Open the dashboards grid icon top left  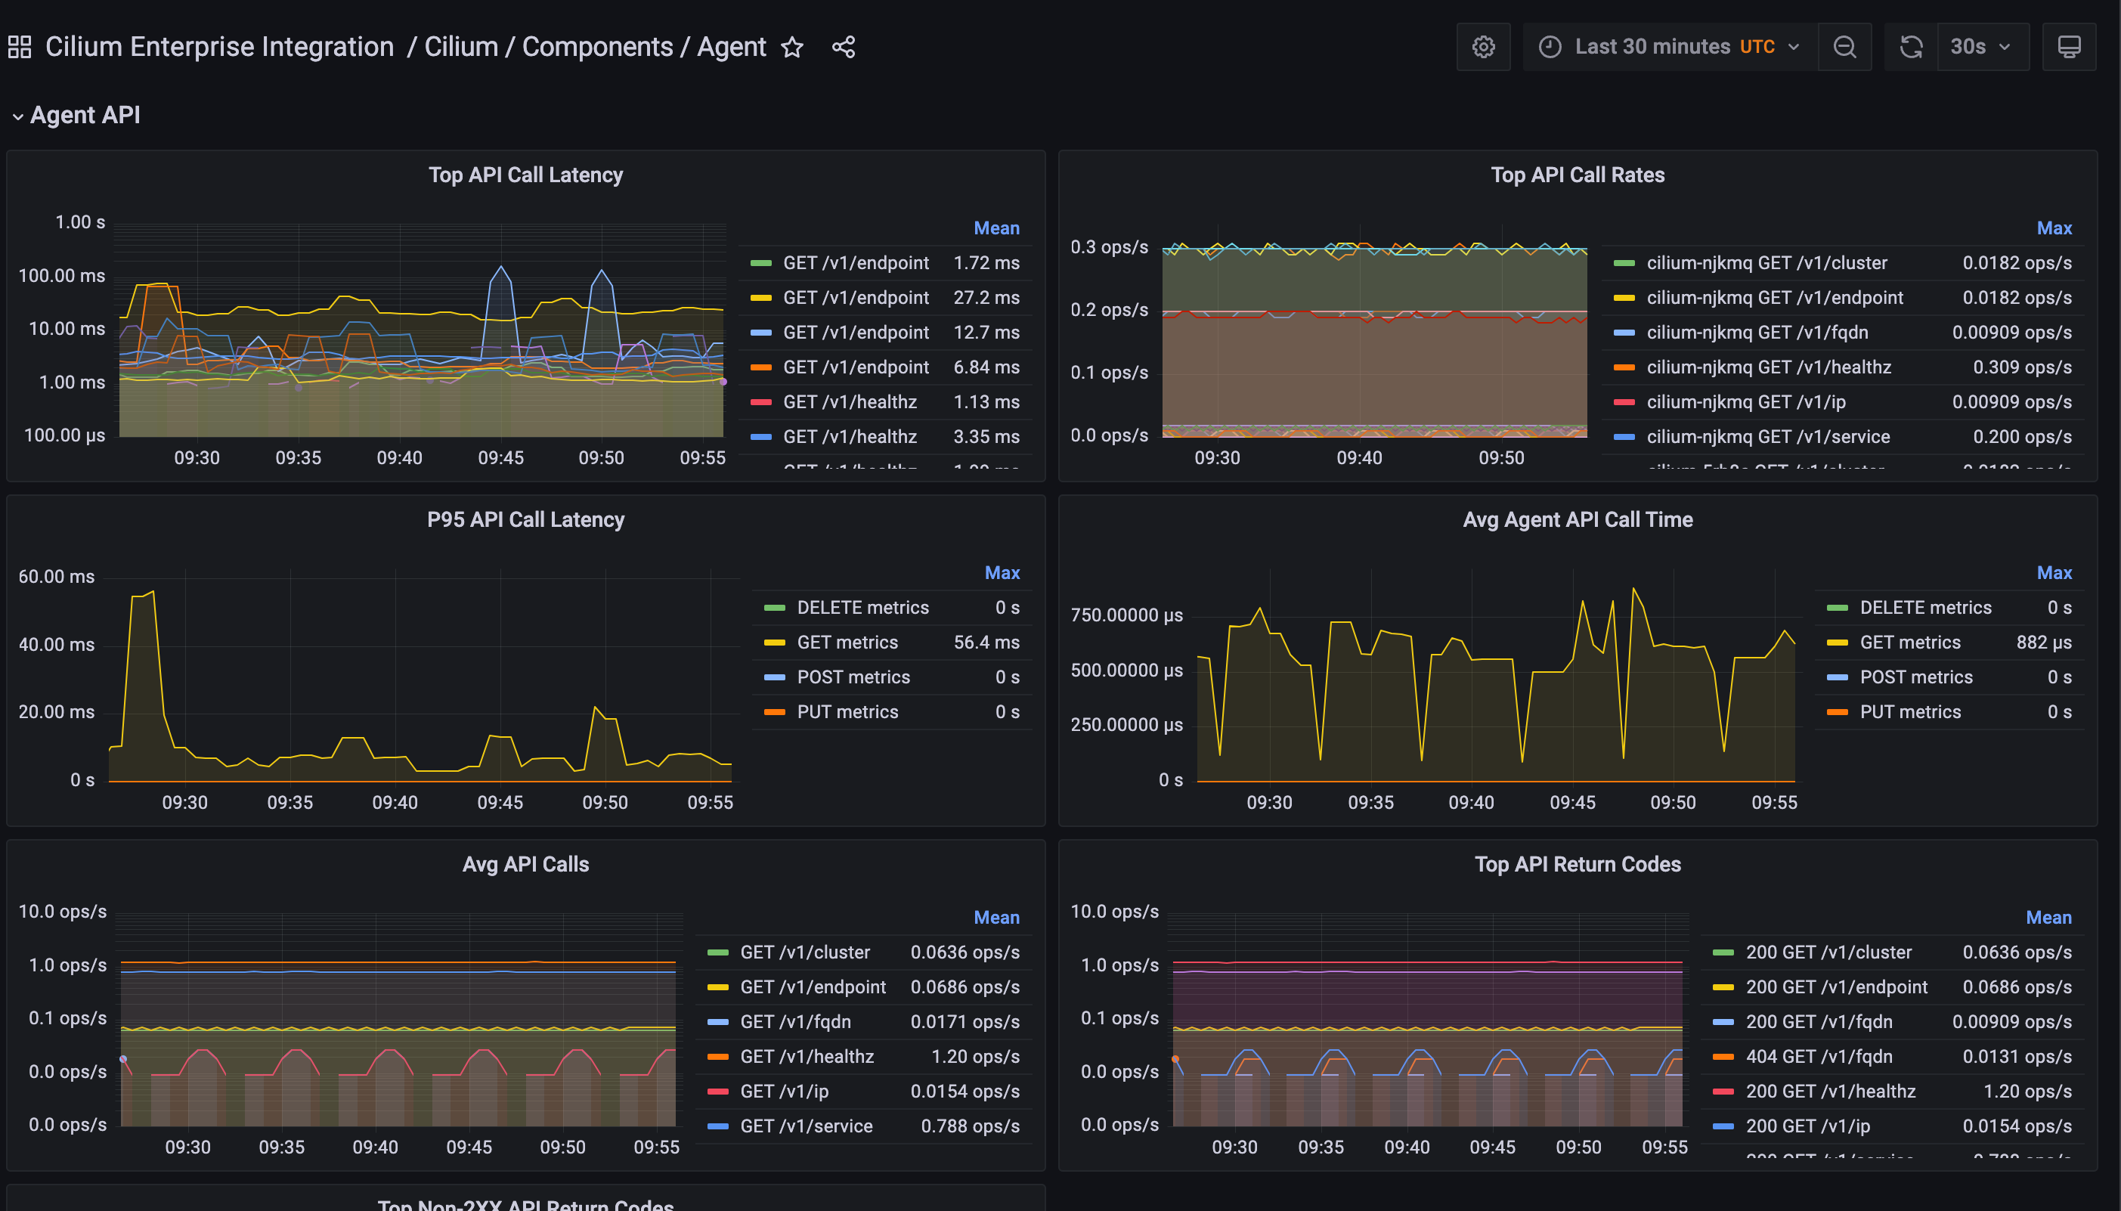[x=18, y=47]
